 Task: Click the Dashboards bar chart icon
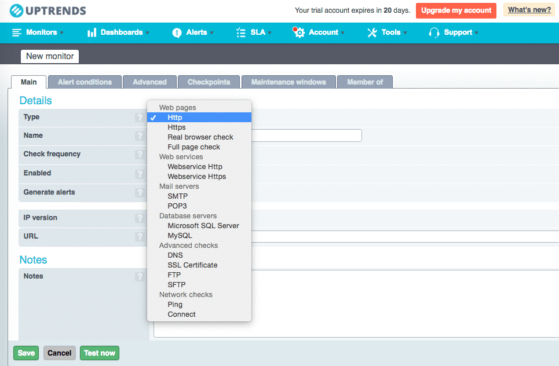coord(92,32)
